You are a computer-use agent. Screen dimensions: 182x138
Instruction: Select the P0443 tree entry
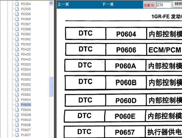(26, 59)
